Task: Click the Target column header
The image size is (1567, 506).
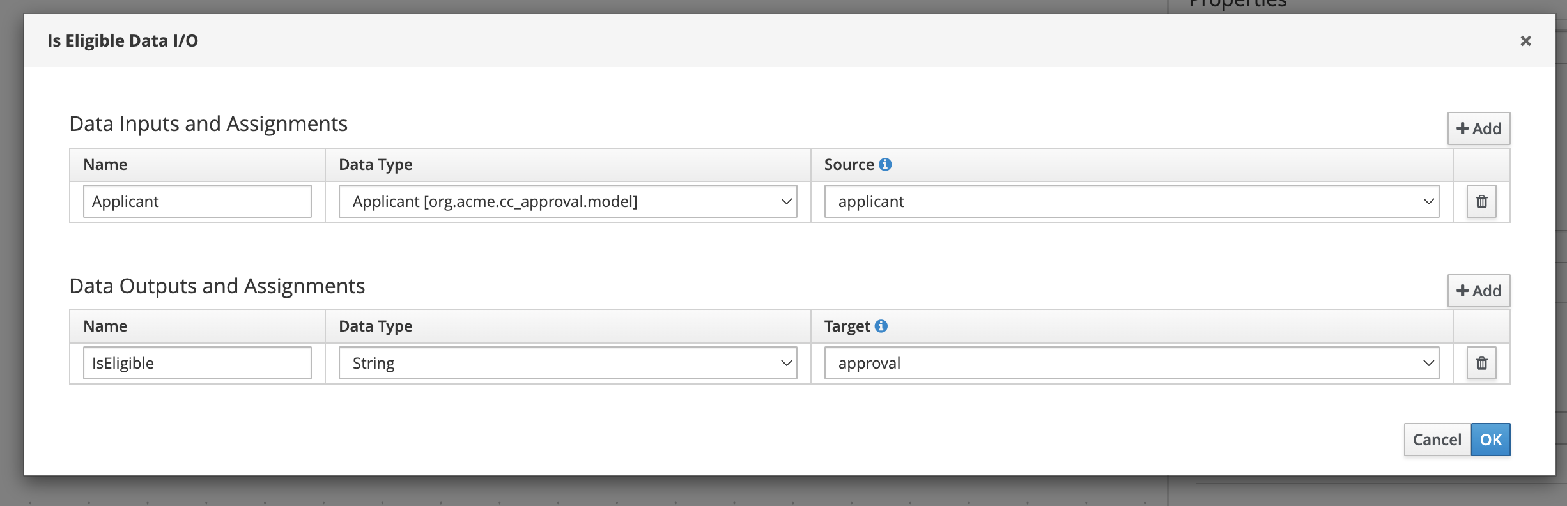Action: (847, 326)
